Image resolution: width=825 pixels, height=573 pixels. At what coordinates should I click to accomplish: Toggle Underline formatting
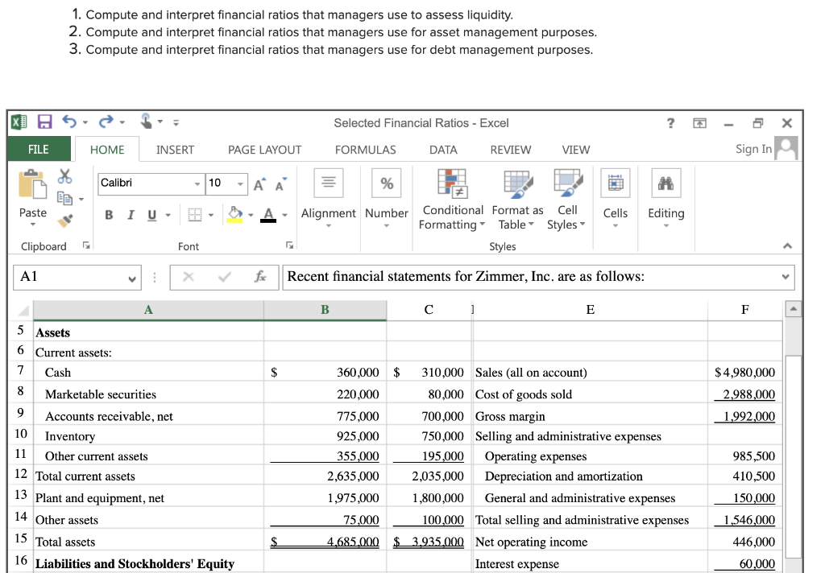click(152, 215)
